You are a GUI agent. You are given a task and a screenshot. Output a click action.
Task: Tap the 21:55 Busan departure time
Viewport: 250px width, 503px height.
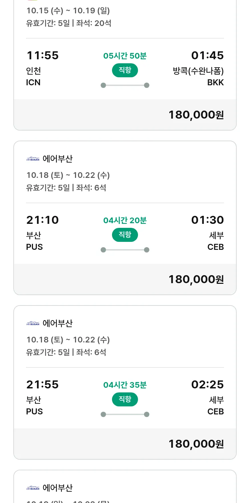(x=42, y=384)
